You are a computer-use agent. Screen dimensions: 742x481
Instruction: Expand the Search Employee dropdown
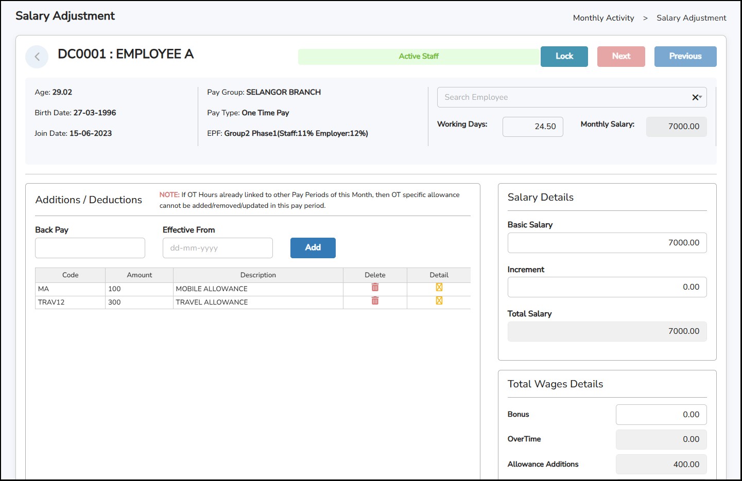coord(701,97)
